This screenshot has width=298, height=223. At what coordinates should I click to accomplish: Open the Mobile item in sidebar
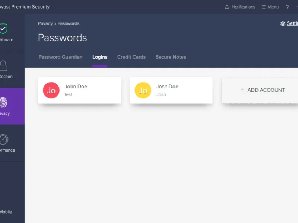pos(6,212)
